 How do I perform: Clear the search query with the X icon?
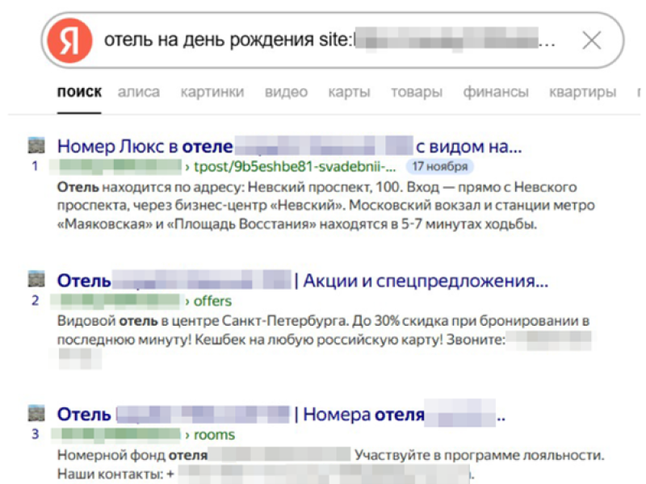pos(590,40)
